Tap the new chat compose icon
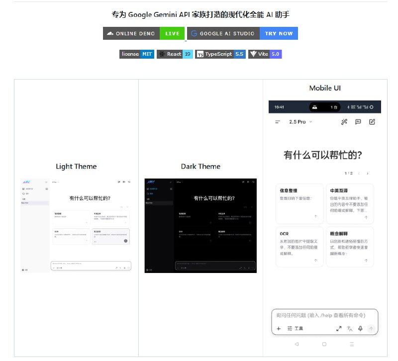Viewport: 398px width, 361px height. pyautogui.click(x=372, y=121)
